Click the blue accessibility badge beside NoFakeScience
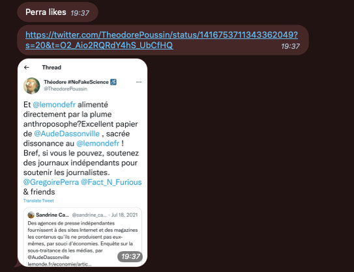The image size is (354, 272). point(113,82)
